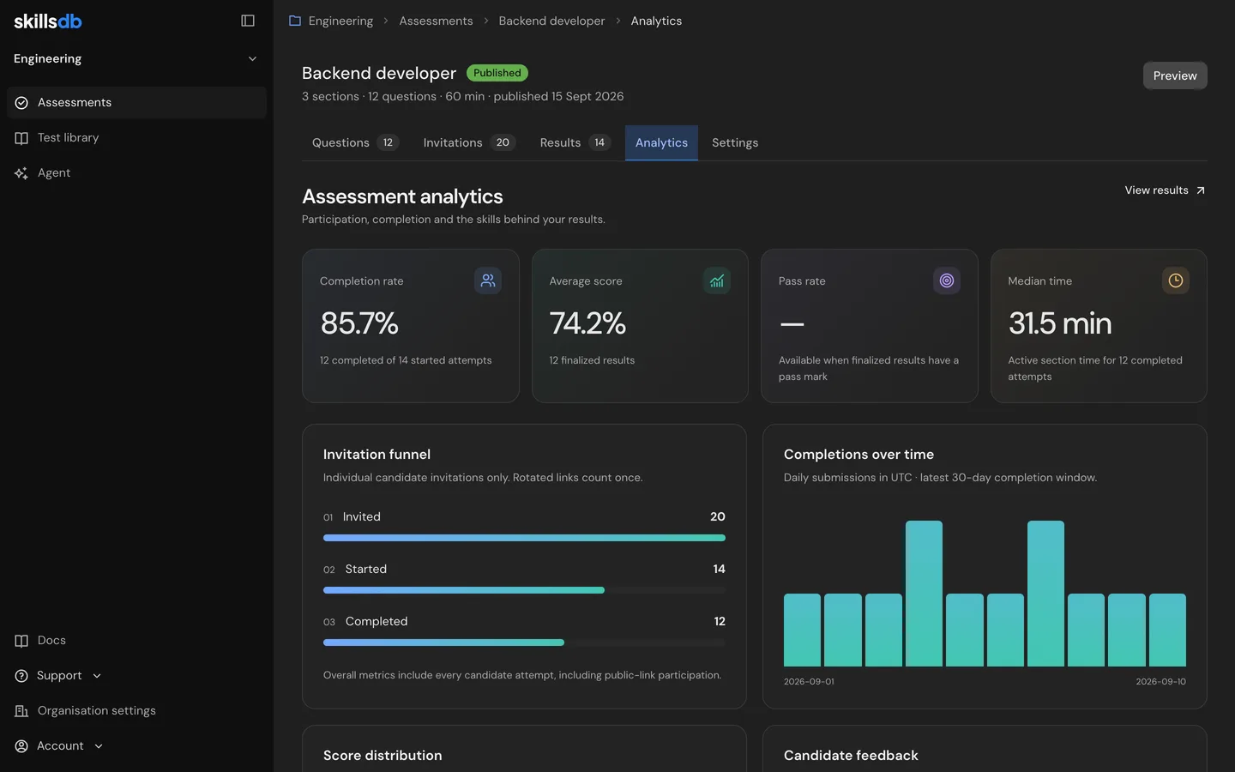Screen dimensions: 1235x772
Task: Switch to the Invitations tab
Action: 469,143
